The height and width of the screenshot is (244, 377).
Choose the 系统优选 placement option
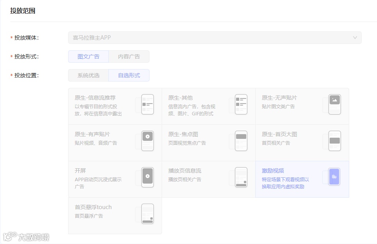pyautogui.click(x=88, y=75)
